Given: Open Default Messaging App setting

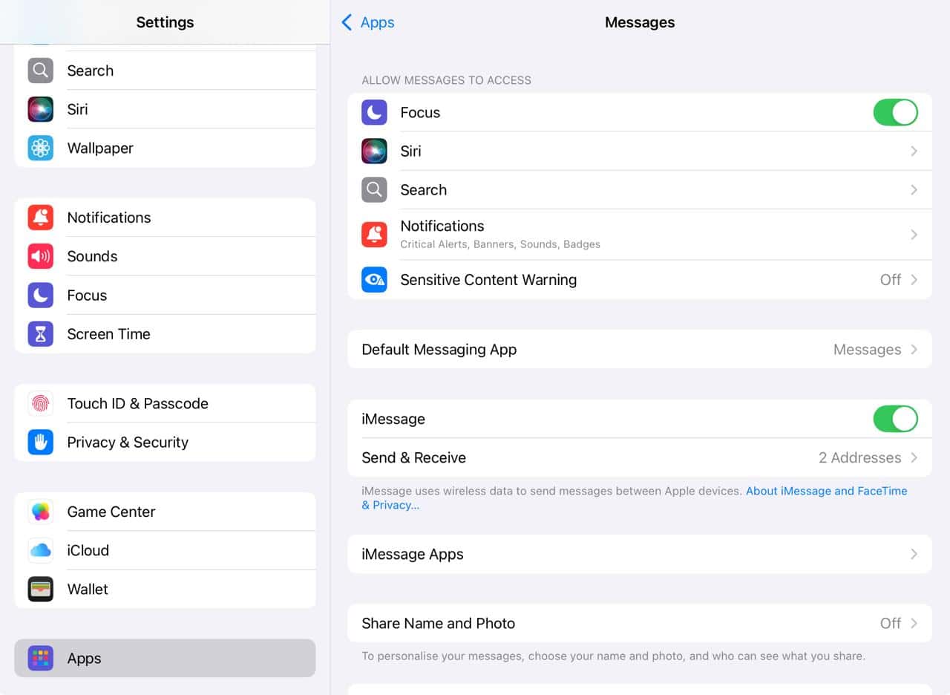Looking at the screenshot, I should (x=640, y=349).
